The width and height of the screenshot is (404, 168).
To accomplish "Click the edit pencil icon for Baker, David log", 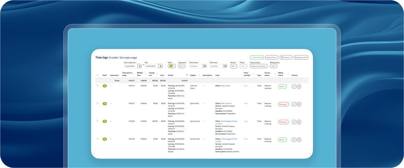I will (x=294, y=87).
